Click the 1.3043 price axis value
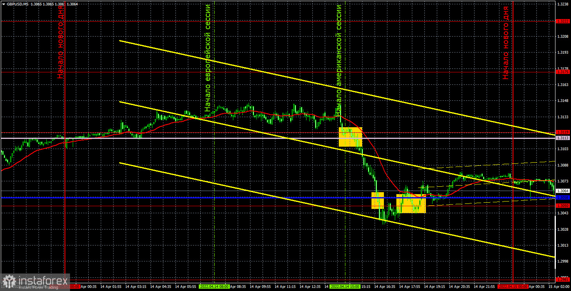This screenshot has height=291, width=571. coord(563,213)
